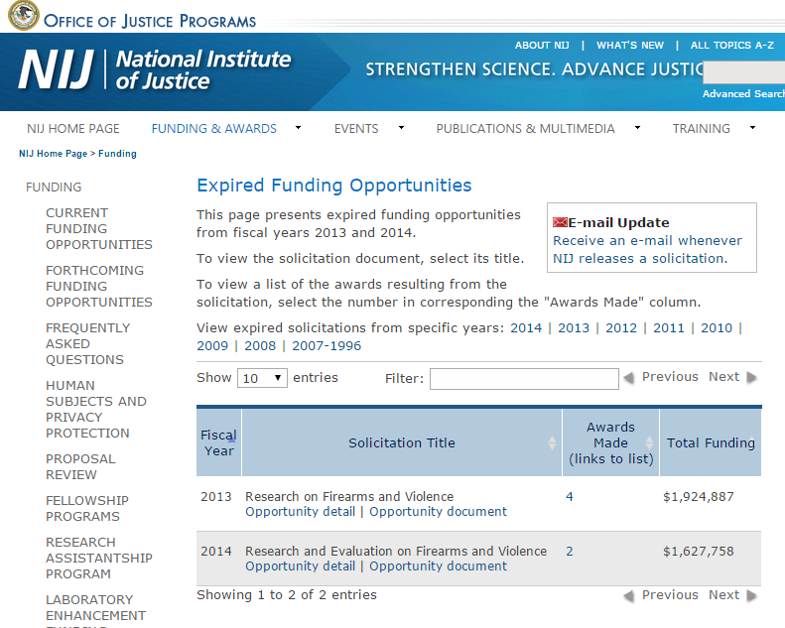Viewport: 785px width, 628px height.
Task: Click the top Previous arrow icon
Action: [628, 378]
